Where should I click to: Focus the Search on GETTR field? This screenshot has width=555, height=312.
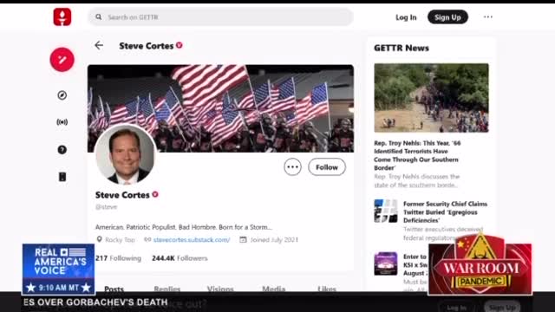[220, 17]
